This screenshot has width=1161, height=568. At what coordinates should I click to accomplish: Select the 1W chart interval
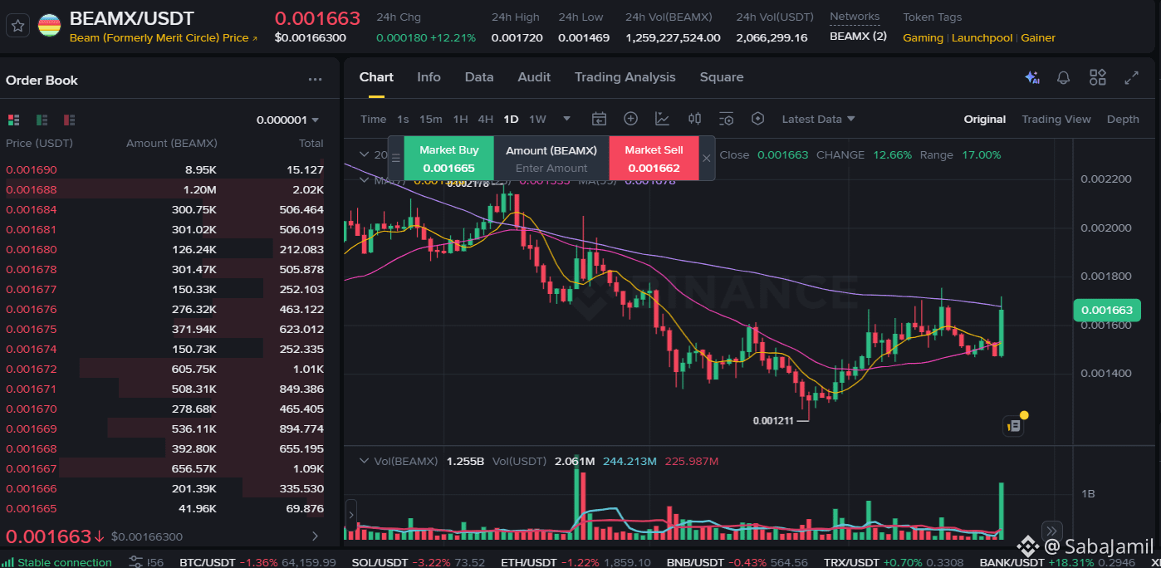click(x=537, y=119)
